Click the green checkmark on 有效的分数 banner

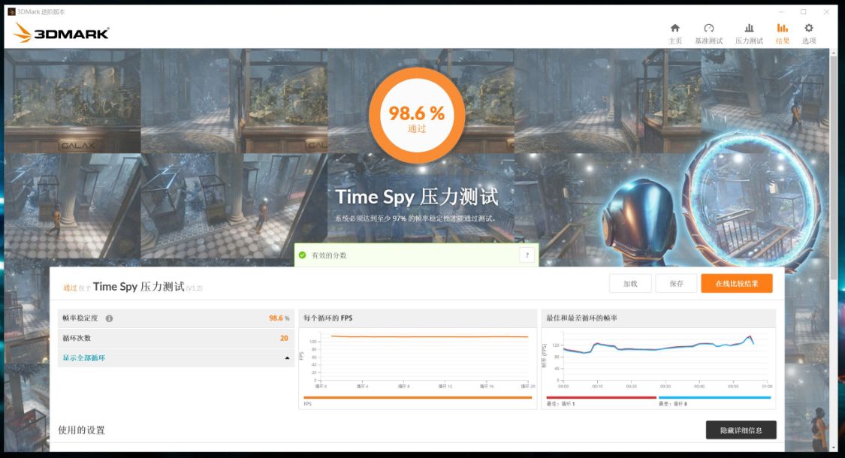click(x=303, y=255)
